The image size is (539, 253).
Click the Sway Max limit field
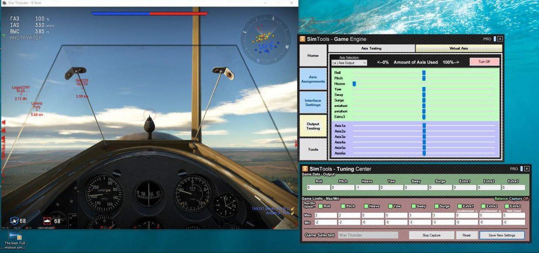pyautogui.click(x=420, y=215)
